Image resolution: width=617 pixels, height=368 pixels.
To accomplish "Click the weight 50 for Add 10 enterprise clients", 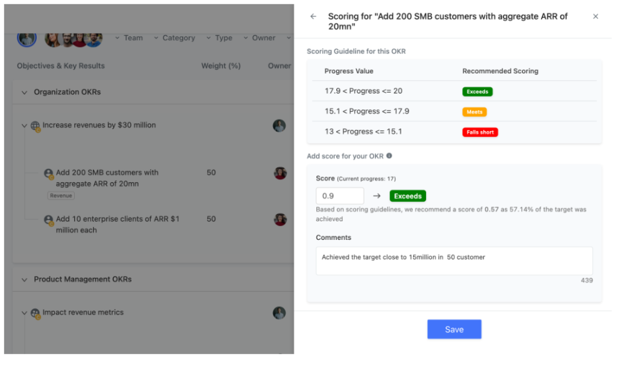I will point(211,219).
